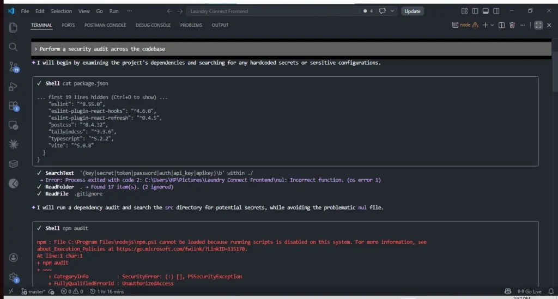Screen dimensions: 558x299
Task: Click the starburst icon in activity bar
Action: [13, 144]
